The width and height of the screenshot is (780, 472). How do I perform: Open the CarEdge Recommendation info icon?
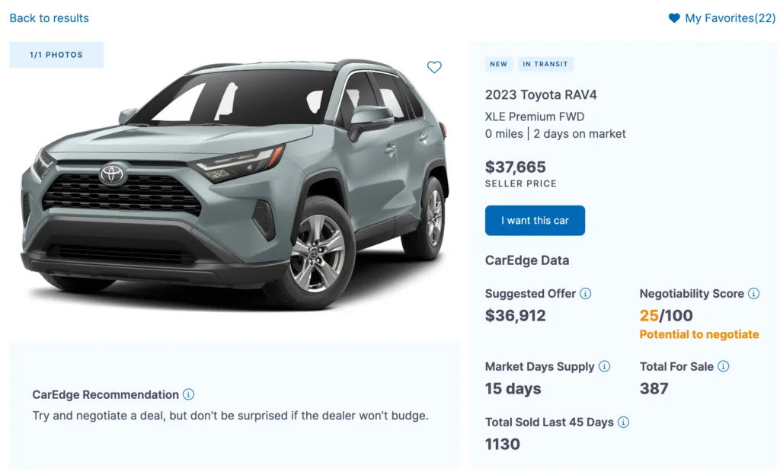click(x=190, y=394)
